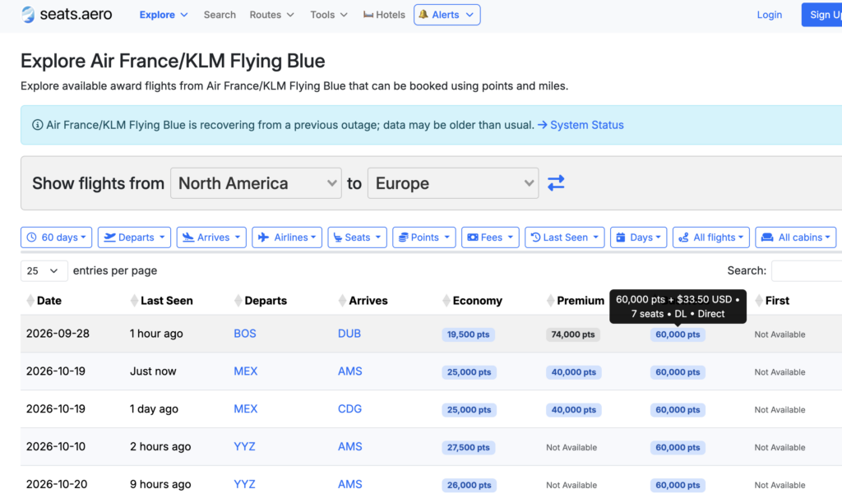
Task: Click the info icon in outage banner
Action: click(37, 125)
